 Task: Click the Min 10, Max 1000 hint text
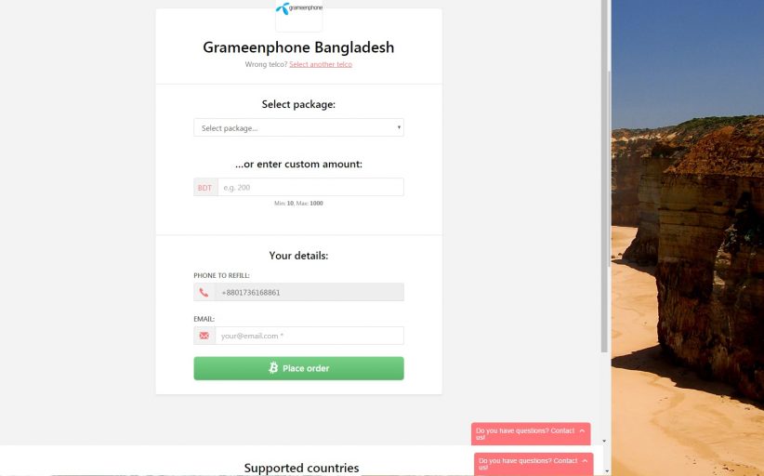point(298,203)
